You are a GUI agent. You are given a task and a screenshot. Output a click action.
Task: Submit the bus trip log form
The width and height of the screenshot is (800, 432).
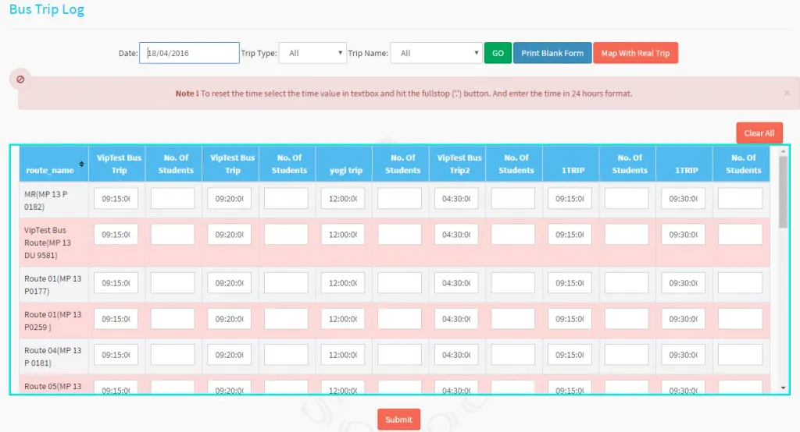pyautogui.click(x=398, y=420)
